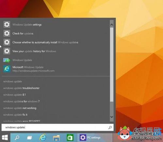Choose 'windows update 8.1' suggestion
This screenshot has width=163, height=142.
pos(14,95)
